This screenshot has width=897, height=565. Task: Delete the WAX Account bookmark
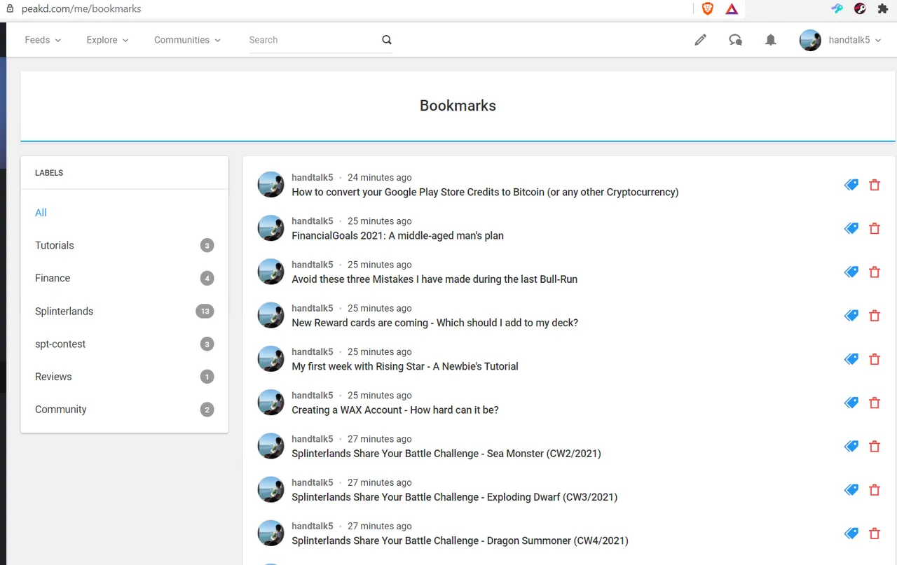pyautogui.click(x=875, y=403)
